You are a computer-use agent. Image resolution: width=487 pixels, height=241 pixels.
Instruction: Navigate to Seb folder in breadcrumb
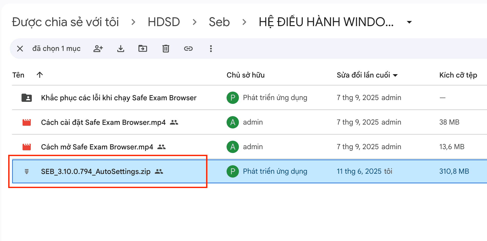pos(219,22)
